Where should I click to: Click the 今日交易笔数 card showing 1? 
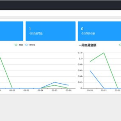[50, 31]
